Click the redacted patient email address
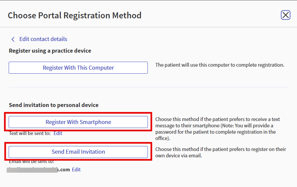 point(38,170)
